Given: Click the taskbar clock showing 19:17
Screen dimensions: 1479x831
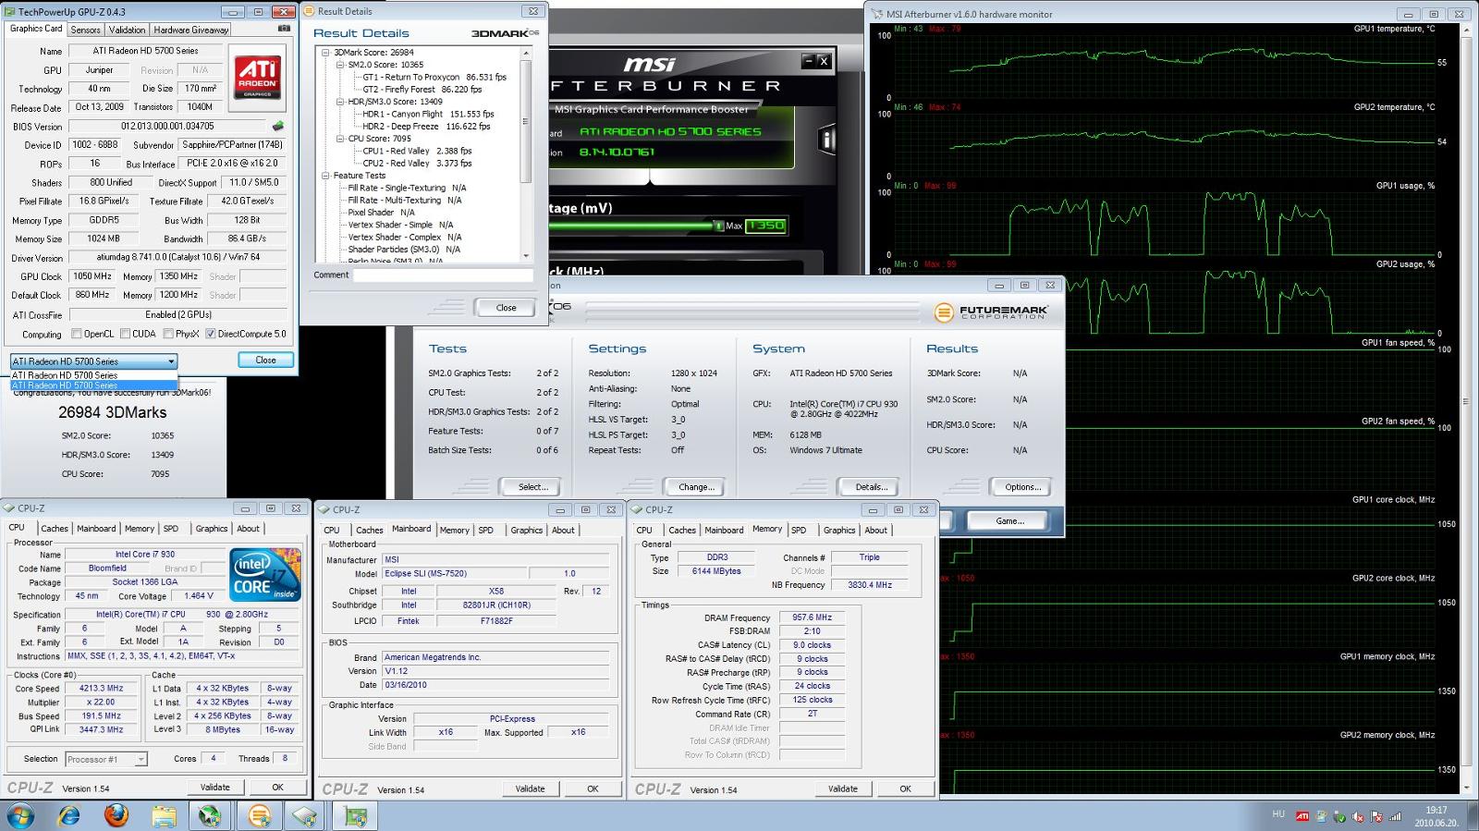Looking at the screenshot, I should [x=1436, y=816].
